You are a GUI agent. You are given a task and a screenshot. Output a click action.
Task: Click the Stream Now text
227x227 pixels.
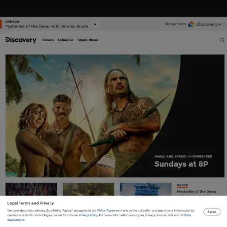click(x=175, y=24)
